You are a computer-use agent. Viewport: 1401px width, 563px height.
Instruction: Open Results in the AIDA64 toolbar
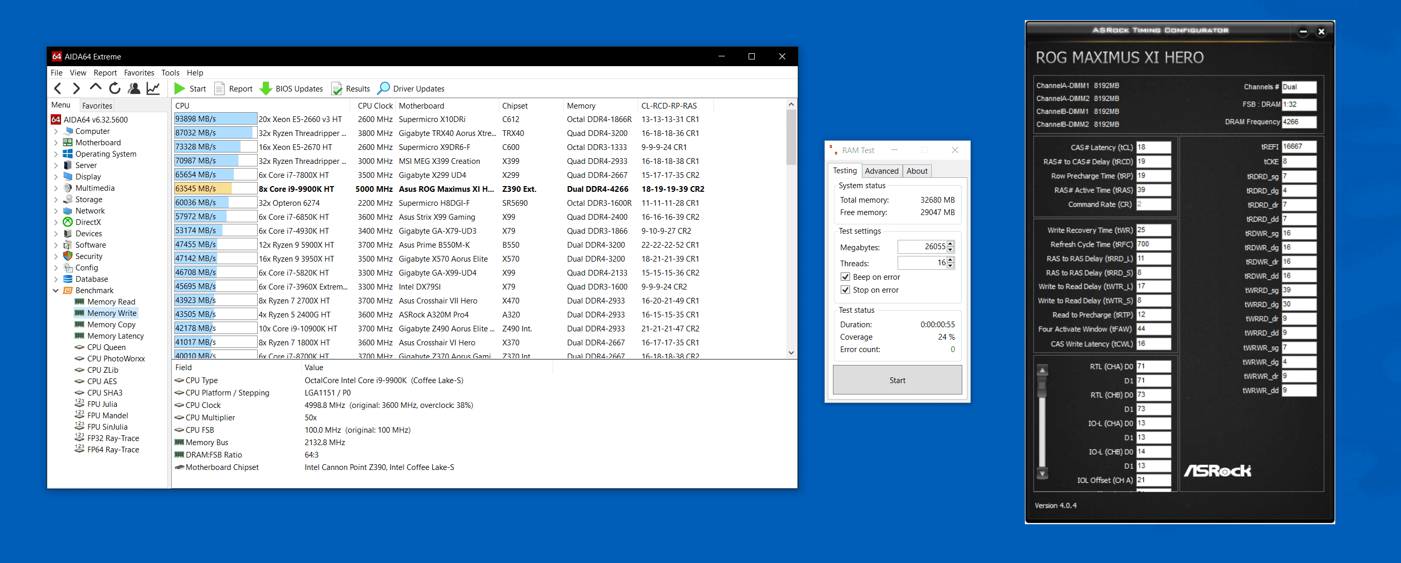point(351,88)
